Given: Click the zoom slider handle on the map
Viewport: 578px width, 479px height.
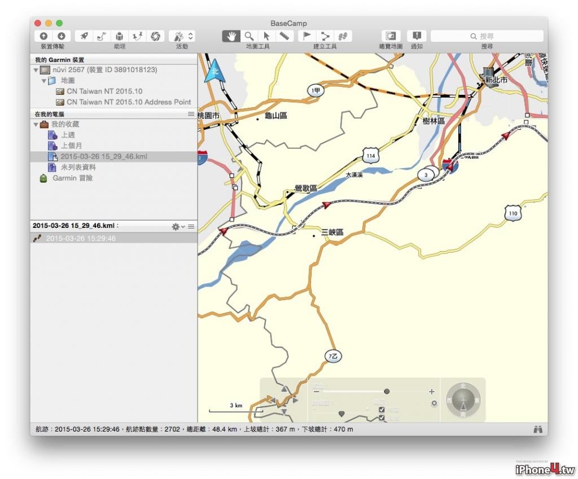Looking at the screenshot, I should pos(387,392).
